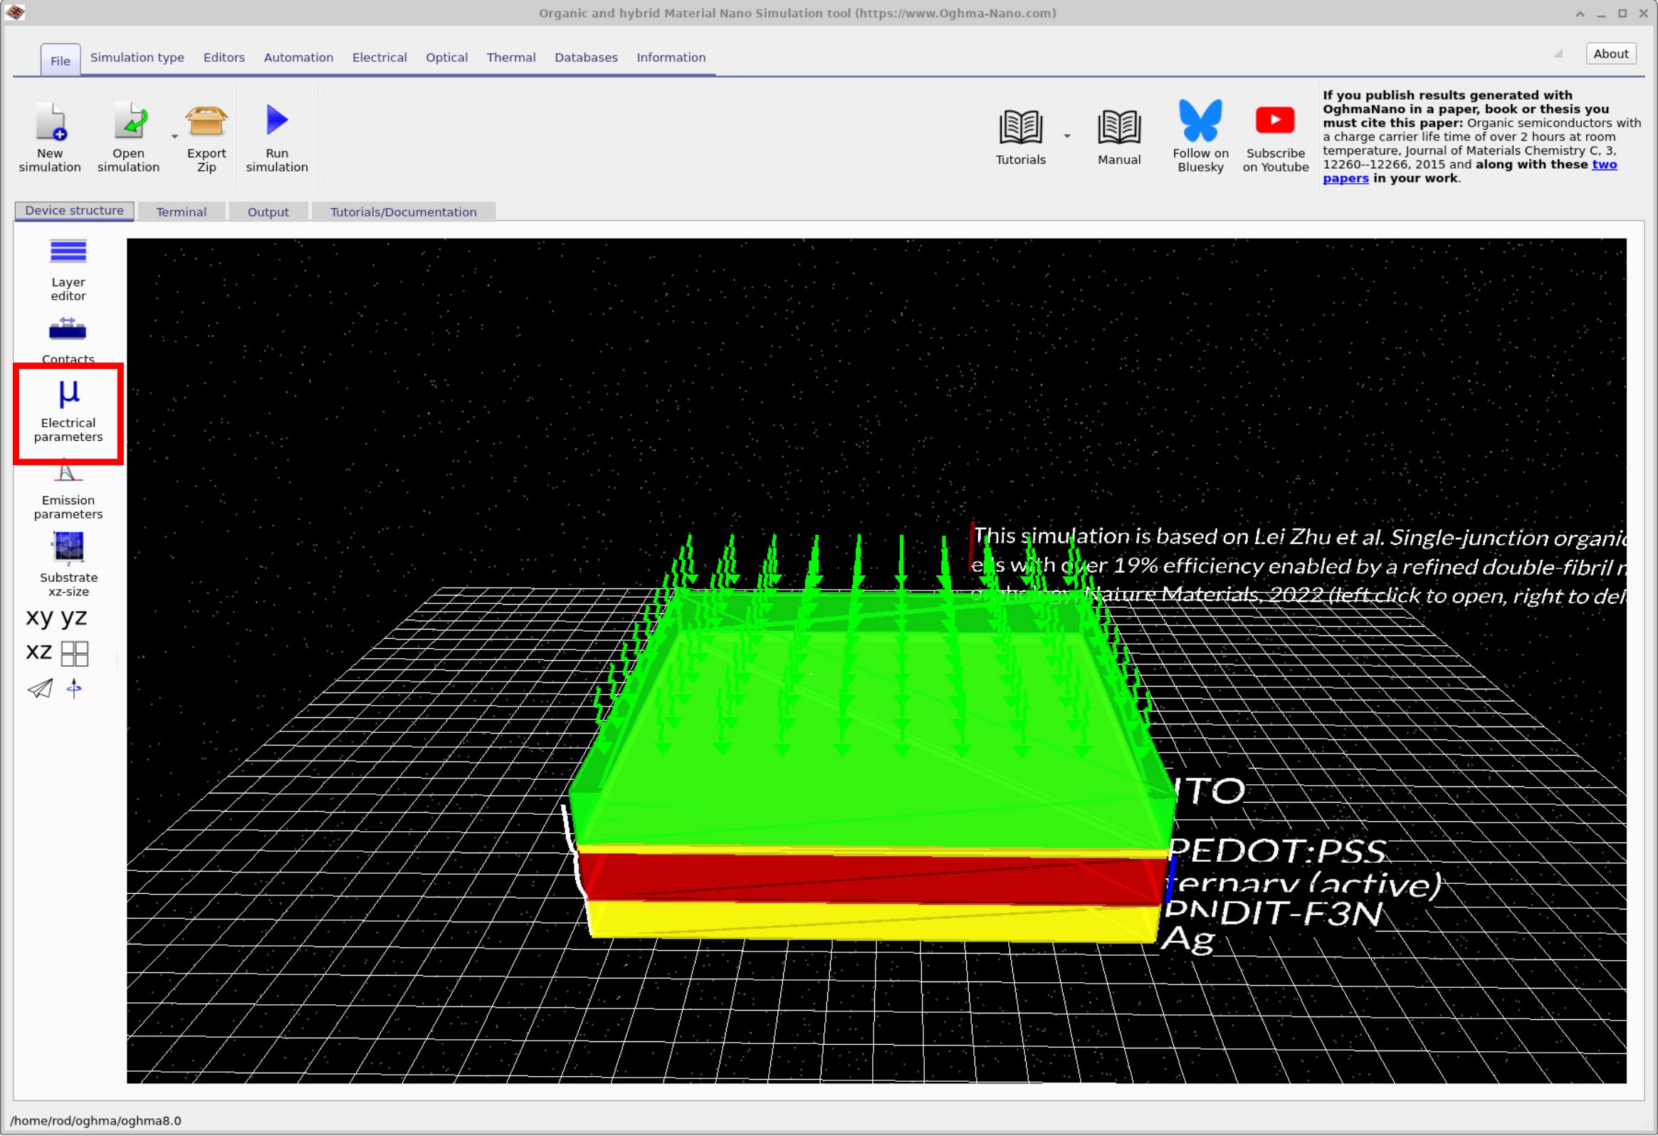The image size is (1658, 1136).
Task: Switch view to the xz plane
Action: pos(38,652)
